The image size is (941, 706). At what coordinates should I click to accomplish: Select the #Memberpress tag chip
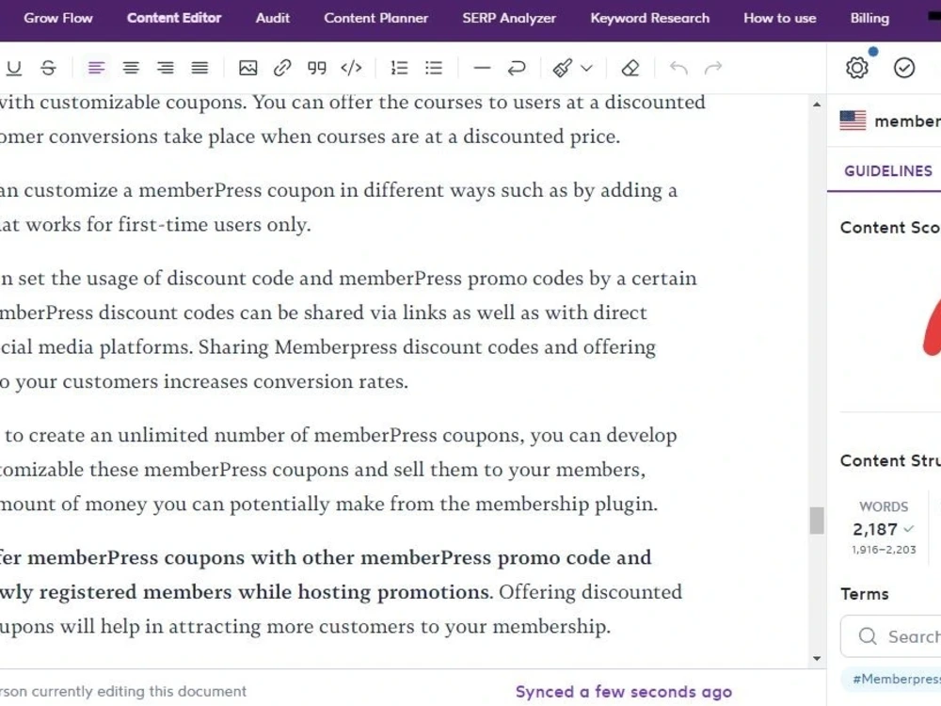click(x=891, y=679)
